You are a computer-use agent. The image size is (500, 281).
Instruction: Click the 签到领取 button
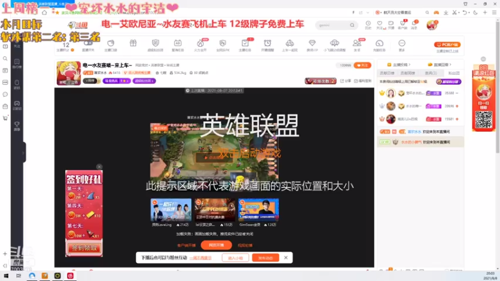pyautogui.click(x=84, y=248)
